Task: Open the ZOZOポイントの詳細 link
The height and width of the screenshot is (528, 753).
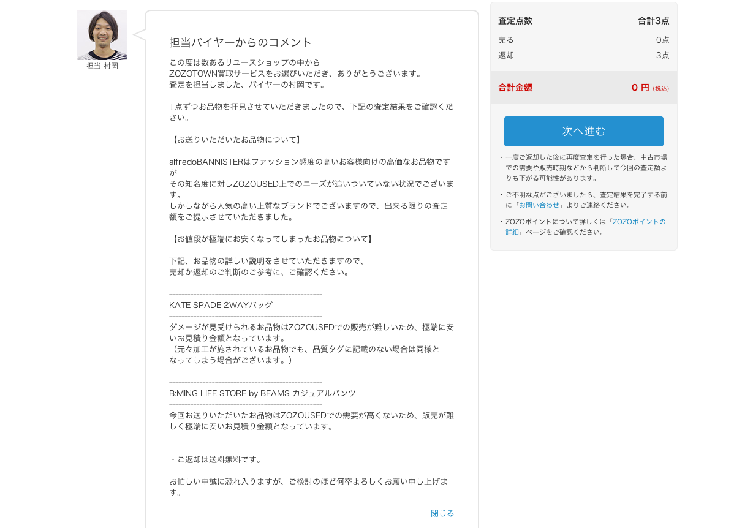Action: [x=585, y=227]
